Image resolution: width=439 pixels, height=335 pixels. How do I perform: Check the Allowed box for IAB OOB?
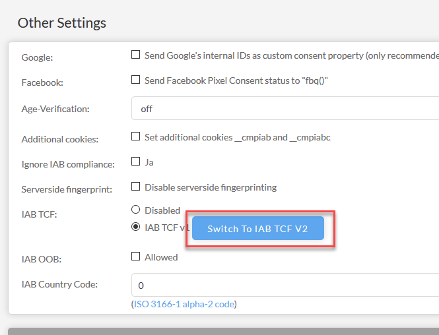pyautogui.click(x=135, y=256)
